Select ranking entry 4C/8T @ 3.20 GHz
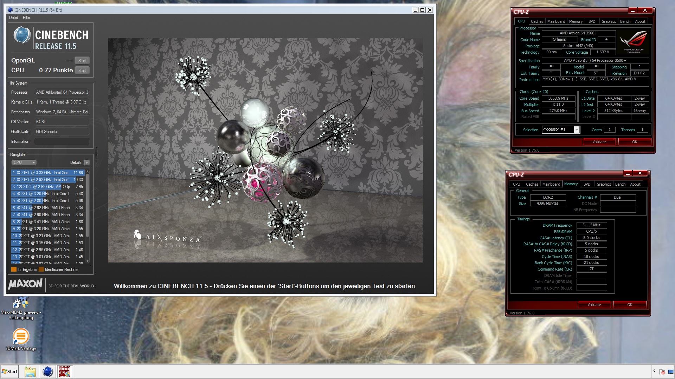Viewport: 675px width, 379px height. [47, 194]
